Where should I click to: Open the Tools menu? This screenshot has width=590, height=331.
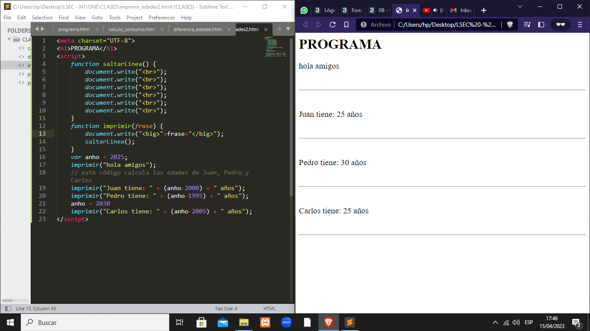115,18
